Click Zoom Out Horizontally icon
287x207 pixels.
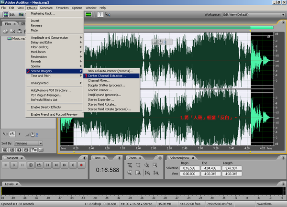coord(138,165)
